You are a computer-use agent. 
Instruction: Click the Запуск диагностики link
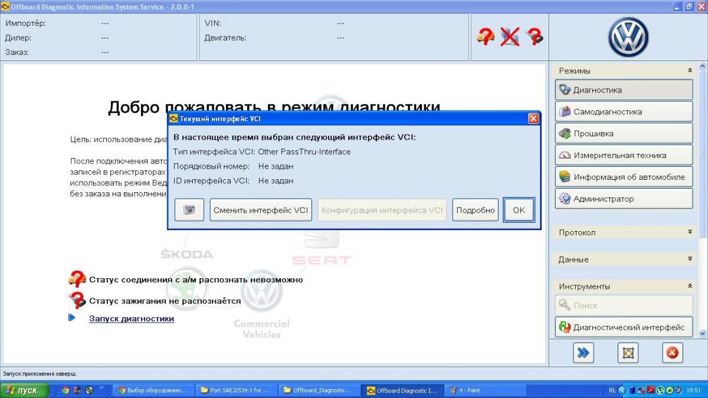132,318
